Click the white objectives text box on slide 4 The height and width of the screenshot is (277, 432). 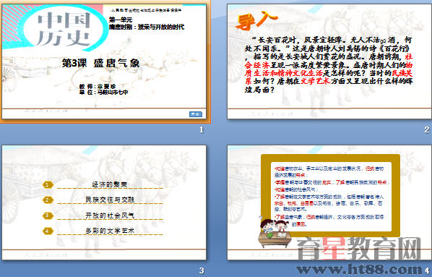pyautogui.click(x=331, y=197)
